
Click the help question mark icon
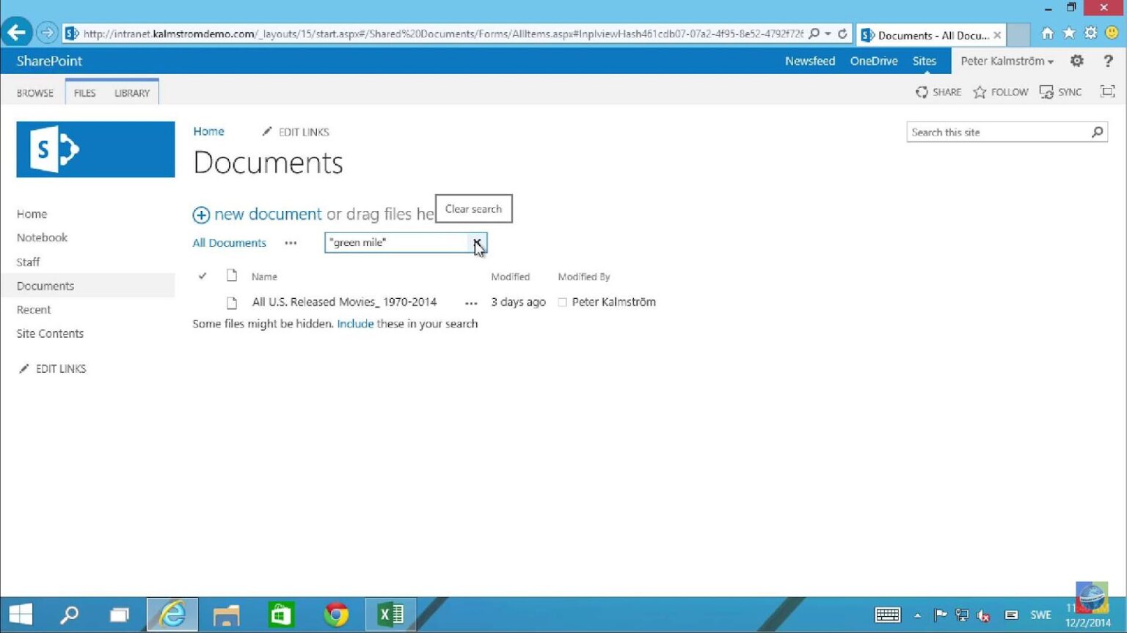(1108, 61)
